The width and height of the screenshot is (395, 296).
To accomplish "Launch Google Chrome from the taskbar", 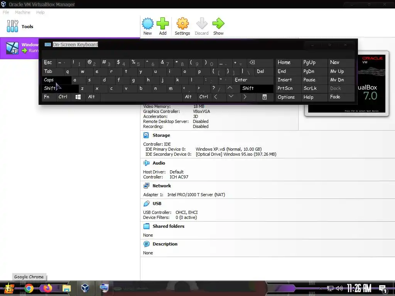I will [x=29, y=288].
